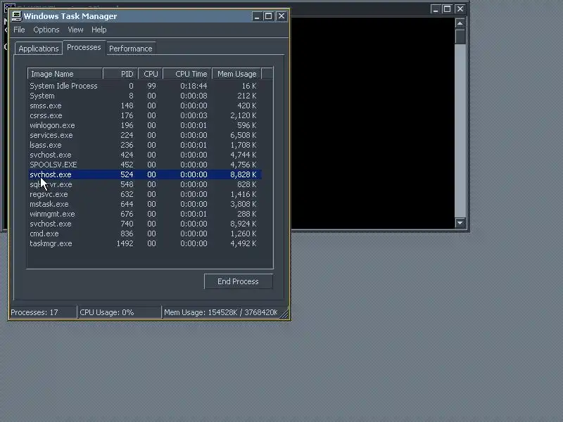Select the process with PID 548

145,184
